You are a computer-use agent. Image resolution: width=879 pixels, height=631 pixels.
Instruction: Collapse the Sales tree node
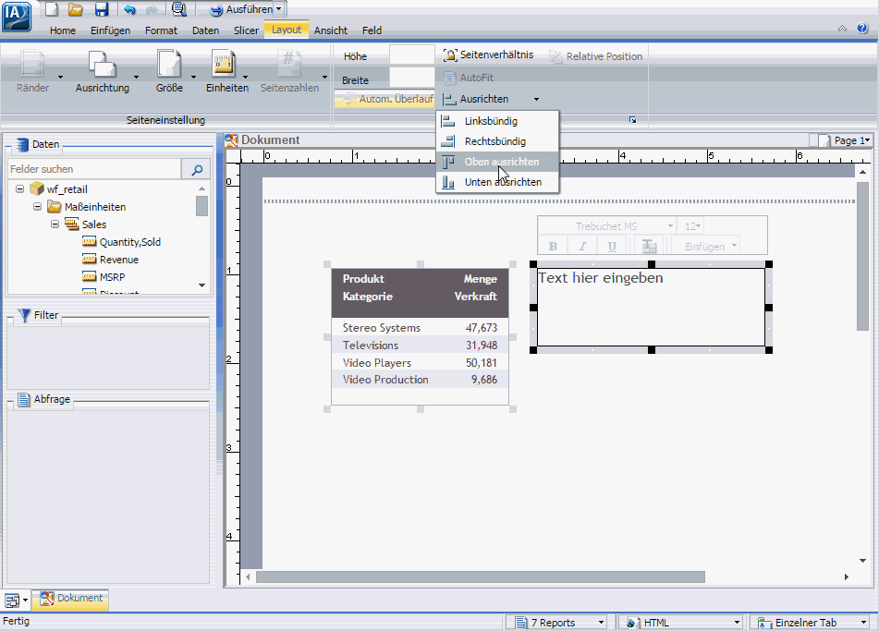click(x=55, y=224)
